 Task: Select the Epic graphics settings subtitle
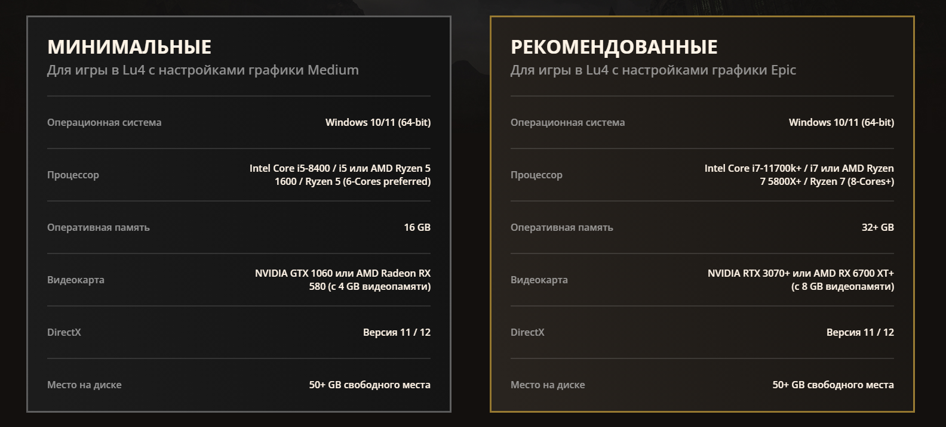[x=653, y=70]
